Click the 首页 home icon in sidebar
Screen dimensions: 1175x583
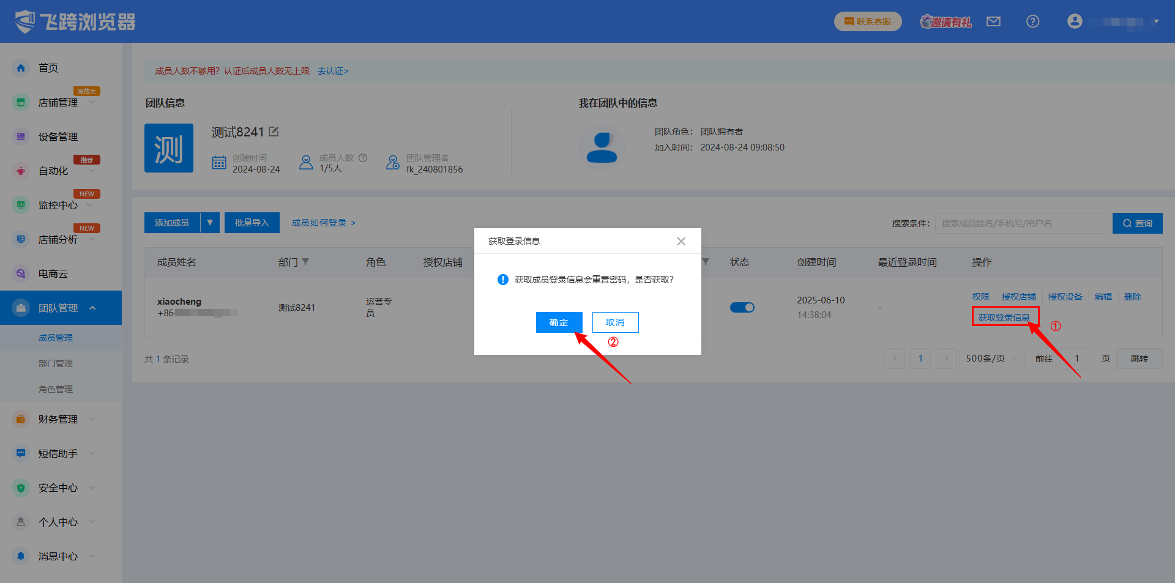21,68
